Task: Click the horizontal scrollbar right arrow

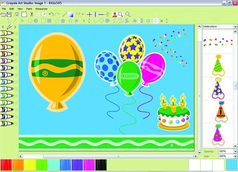Action: click(x=196, y=156)
